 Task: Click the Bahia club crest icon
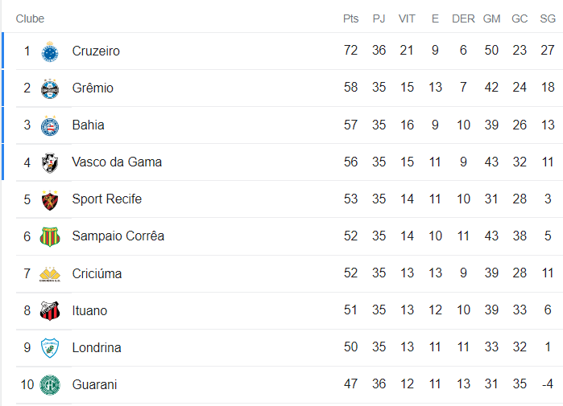click(x=50, y=125)
